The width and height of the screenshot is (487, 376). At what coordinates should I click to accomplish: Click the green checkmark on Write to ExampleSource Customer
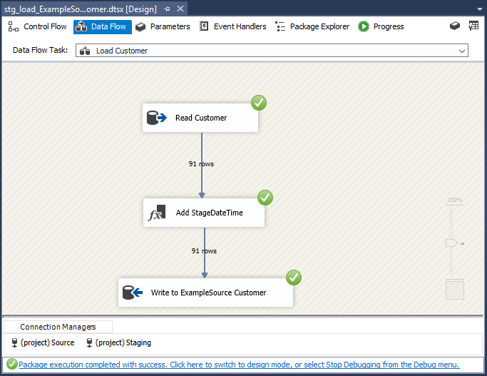click(x=294, y=278)
